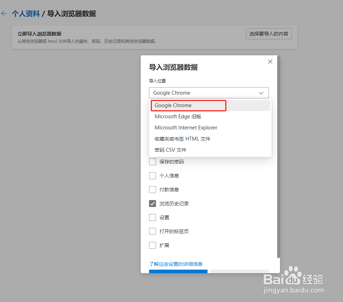Open 了解这些设置的详细信息 link
Viewport: 343px width, 302px height.
pyautogui.click(x=176, y=264)
